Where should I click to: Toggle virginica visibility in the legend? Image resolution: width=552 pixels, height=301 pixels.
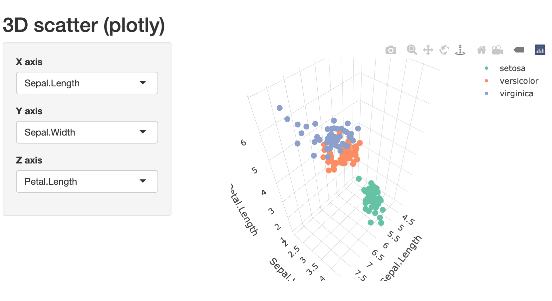516,94
